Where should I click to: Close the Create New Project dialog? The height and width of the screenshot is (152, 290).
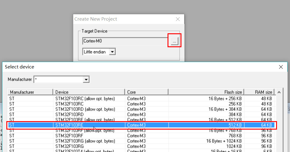tap(178, 19)
